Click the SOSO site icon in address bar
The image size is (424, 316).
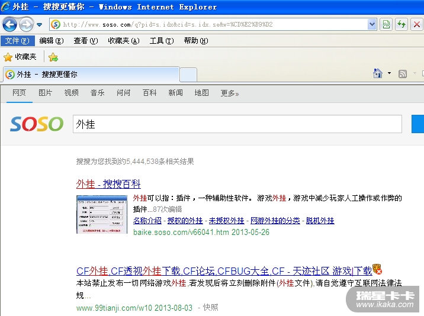[x=56, y=25]
